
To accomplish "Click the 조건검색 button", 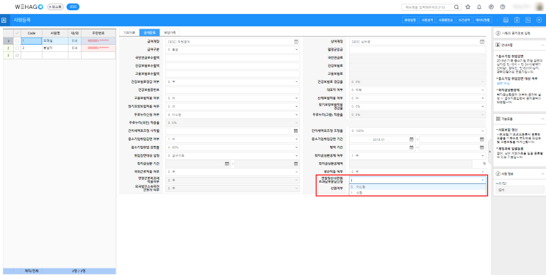I will coord(464,20).
